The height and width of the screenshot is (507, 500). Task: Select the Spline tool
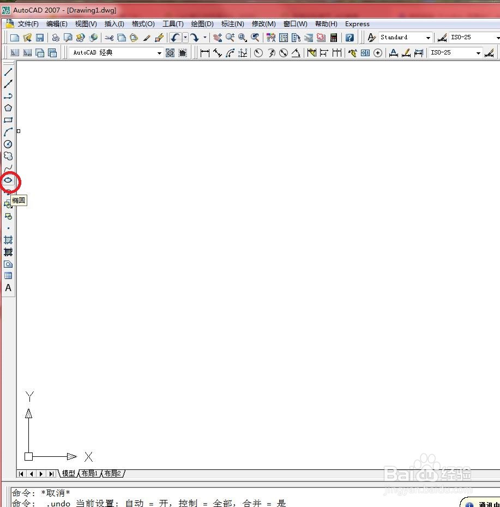(8, 168)
